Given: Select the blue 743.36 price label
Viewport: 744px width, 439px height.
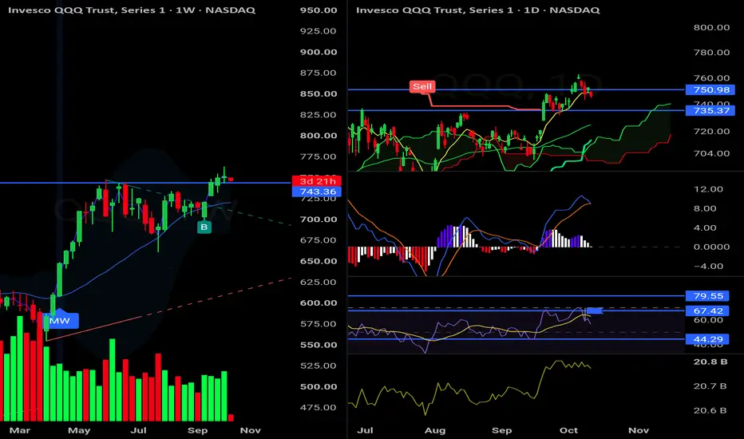Looking at the screenshot, I should 316,192.
